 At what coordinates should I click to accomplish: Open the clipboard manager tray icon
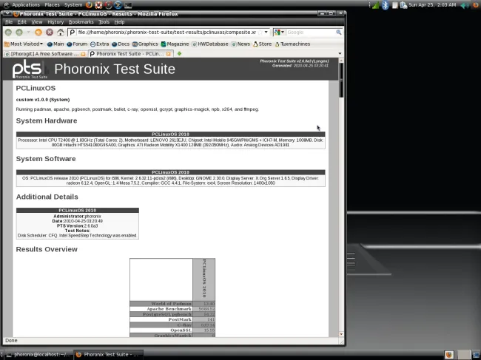coord(403,5)
